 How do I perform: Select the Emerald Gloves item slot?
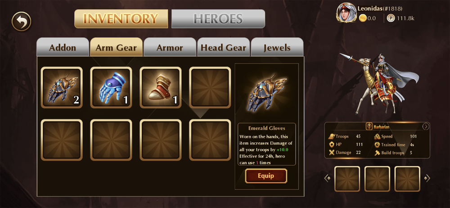[62, 87]
